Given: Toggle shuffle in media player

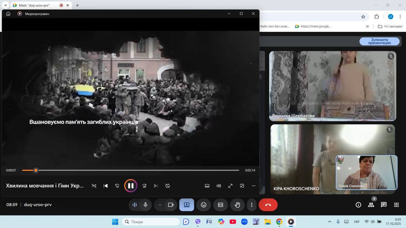Looking at the screenshot, I should click(94, 186).
